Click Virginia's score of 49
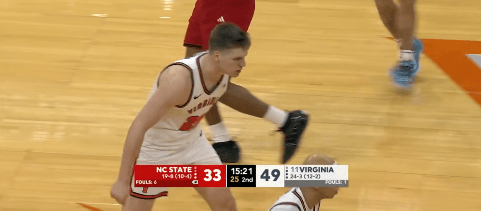The height and width of the screenshot is (211, 481). tap(270, 175)
